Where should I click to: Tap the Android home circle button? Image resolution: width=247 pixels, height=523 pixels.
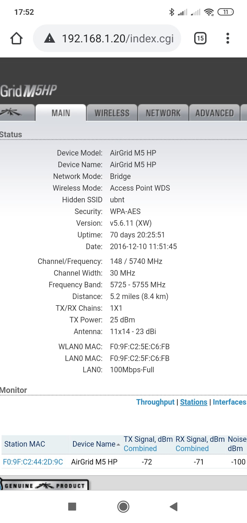click(123, 506)
